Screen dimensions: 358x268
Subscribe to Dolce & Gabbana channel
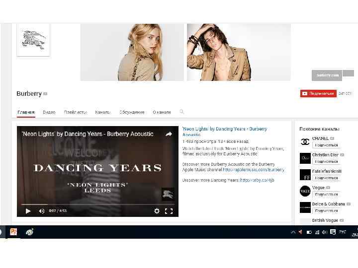coord(326,211)
